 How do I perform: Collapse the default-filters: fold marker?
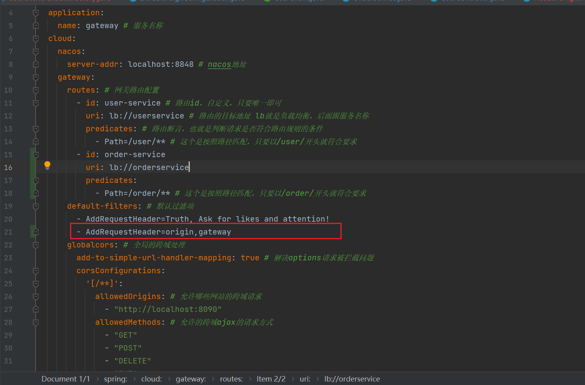click(x=36, y=206)
